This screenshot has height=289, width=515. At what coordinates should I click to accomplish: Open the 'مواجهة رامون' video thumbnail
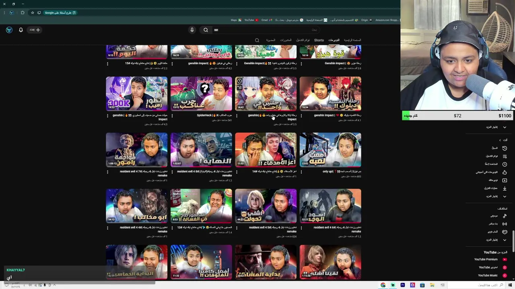coord(136,150)
